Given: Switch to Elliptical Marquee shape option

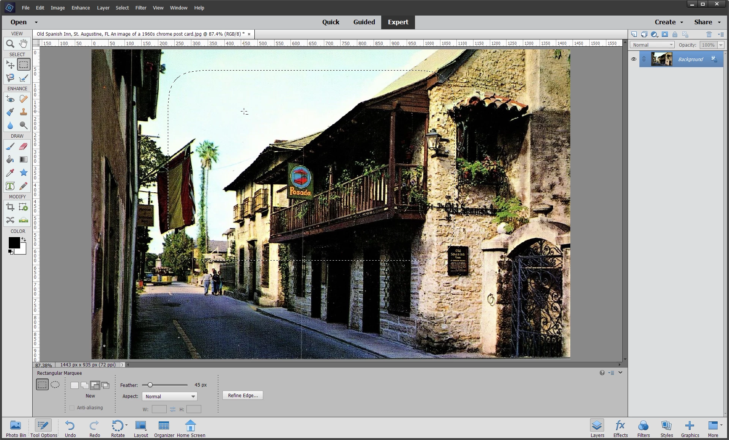Looking at the screenshot, I should point(55,385).
